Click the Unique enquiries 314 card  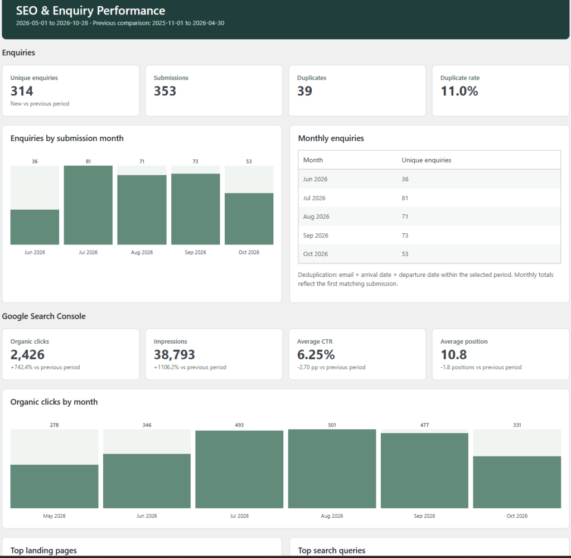pyautogui.click(x=71, y=91)
